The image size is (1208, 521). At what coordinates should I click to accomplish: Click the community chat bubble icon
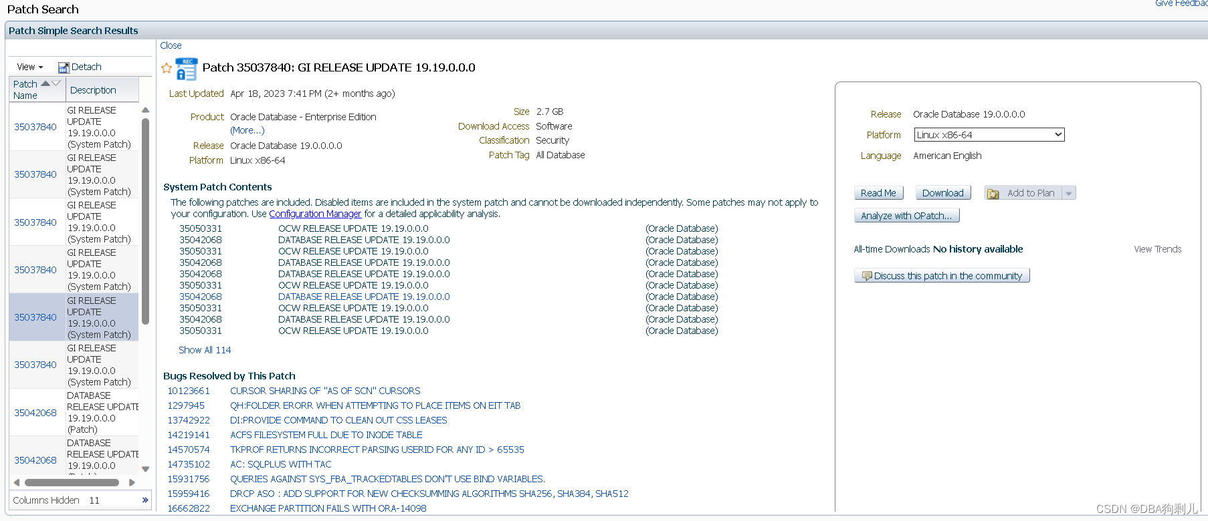pyautogui.click(x=867, y=276)
